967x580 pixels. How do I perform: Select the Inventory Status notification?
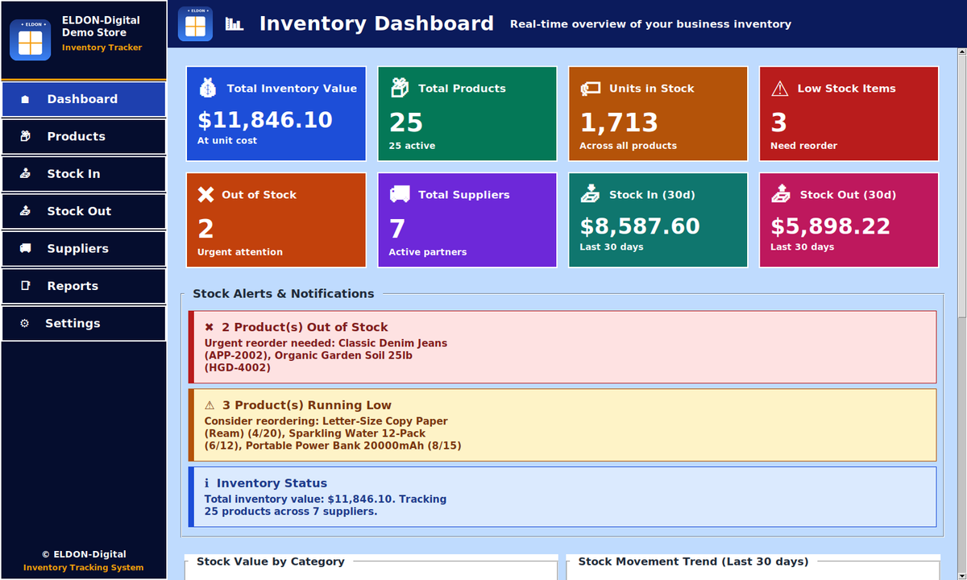[562, 497]
